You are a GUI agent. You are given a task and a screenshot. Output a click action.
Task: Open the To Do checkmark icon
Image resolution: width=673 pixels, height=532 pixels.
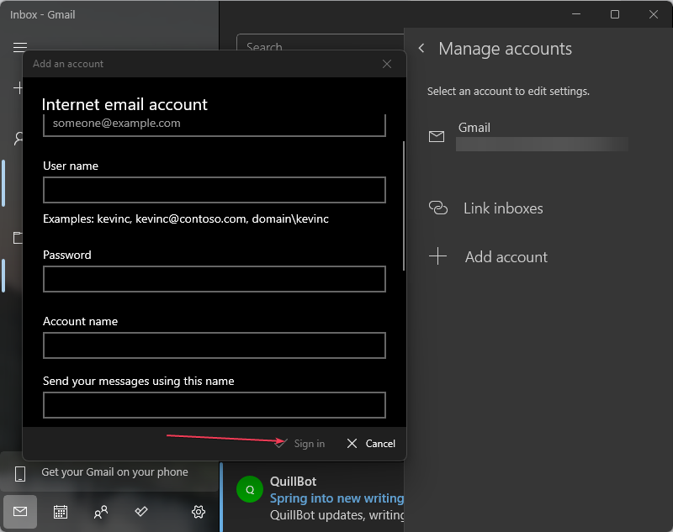[x=141, y=511]
